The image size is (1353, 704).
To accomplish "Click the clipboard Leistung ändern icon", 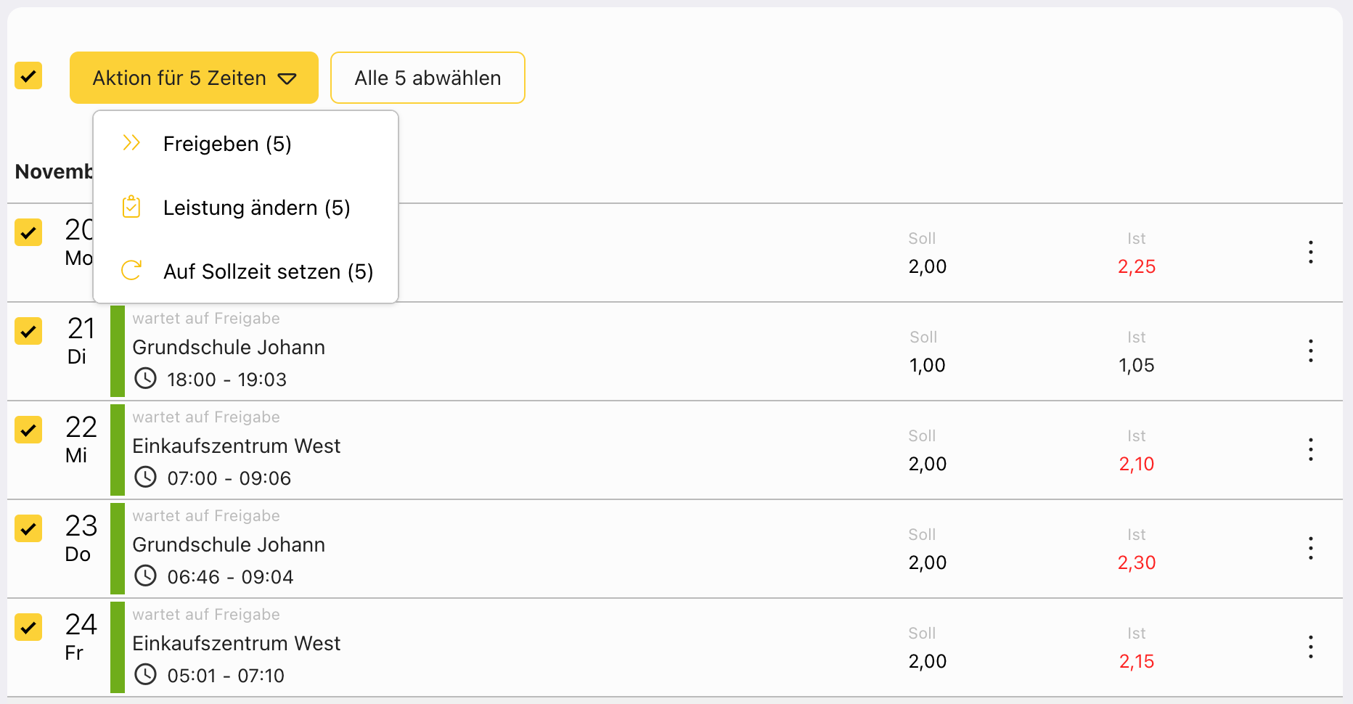I will [131, 207].
